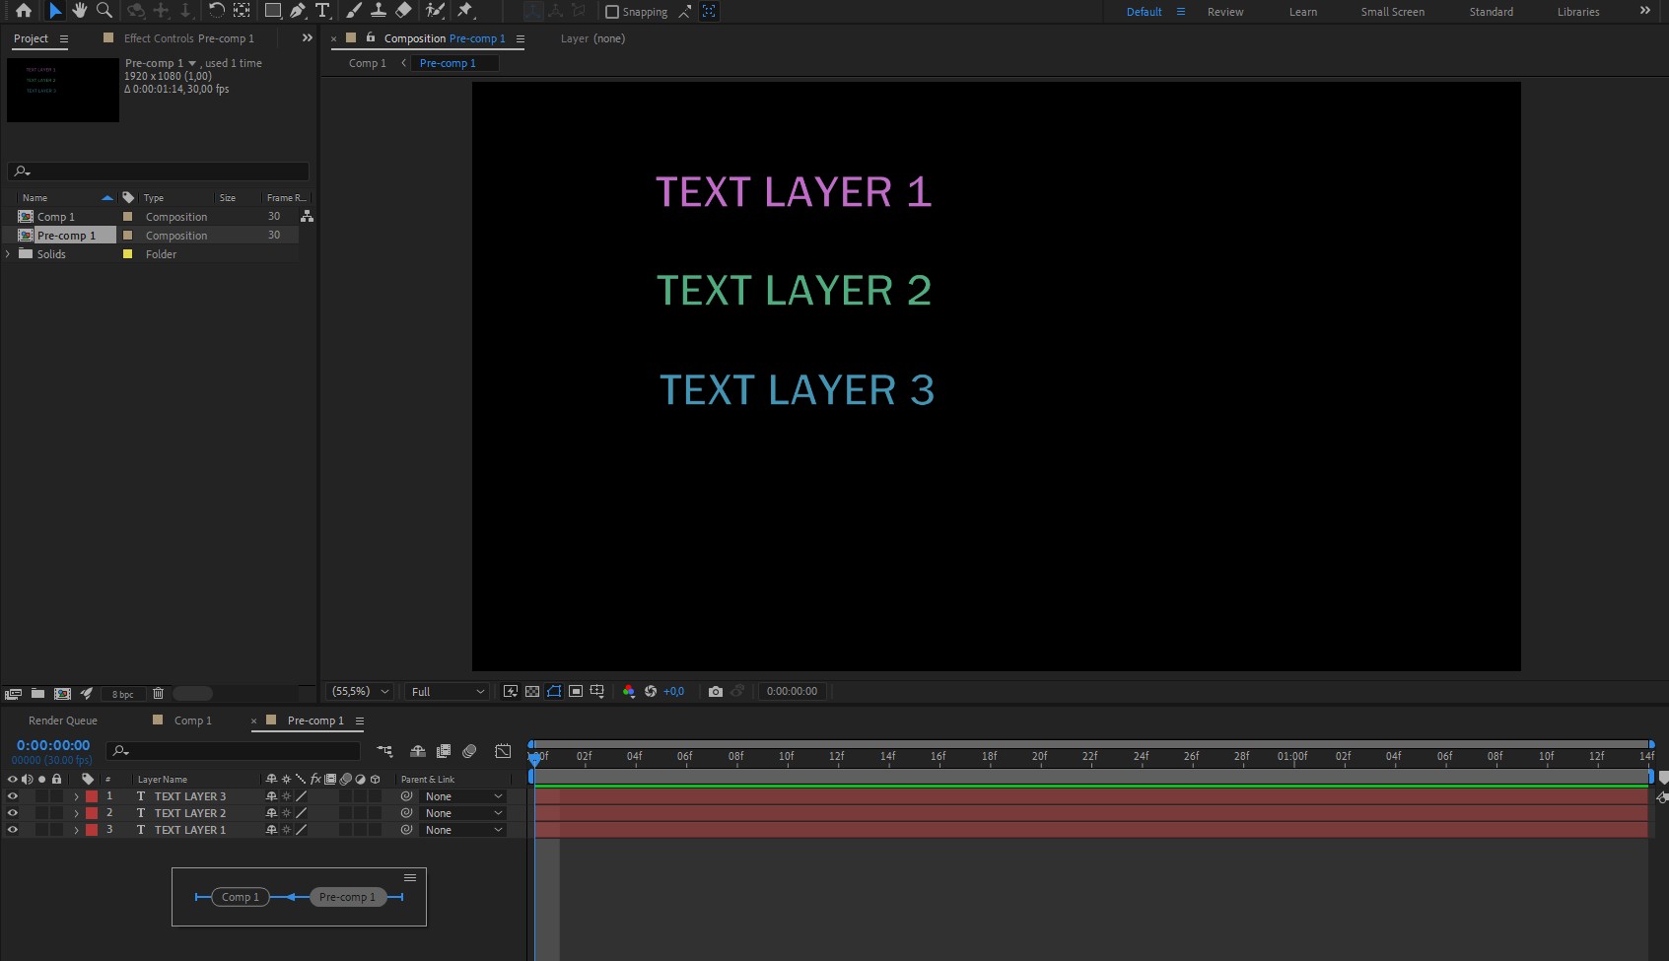
Task: Switch to the Small Screen workspace
Action: pos(1392,12)
